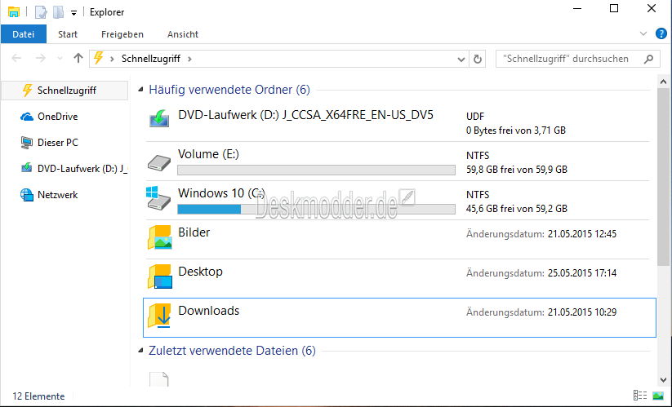This screenshot has height=407, width=672.
Task: Click the Downloads folder icon
Action: point(159,316)
